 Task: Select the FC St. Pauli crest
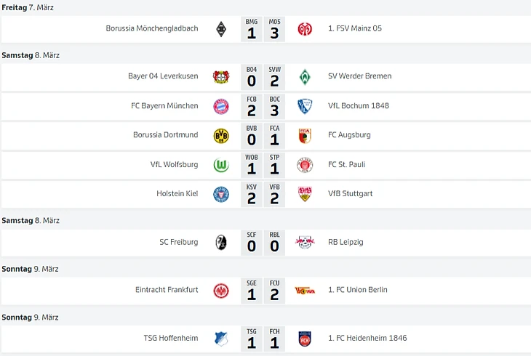305,165
